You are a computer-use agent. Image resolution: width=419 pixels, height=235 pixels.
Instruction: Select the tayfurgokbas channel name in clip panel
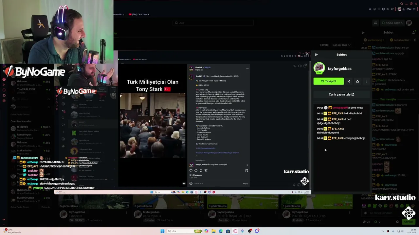[339, 69]
